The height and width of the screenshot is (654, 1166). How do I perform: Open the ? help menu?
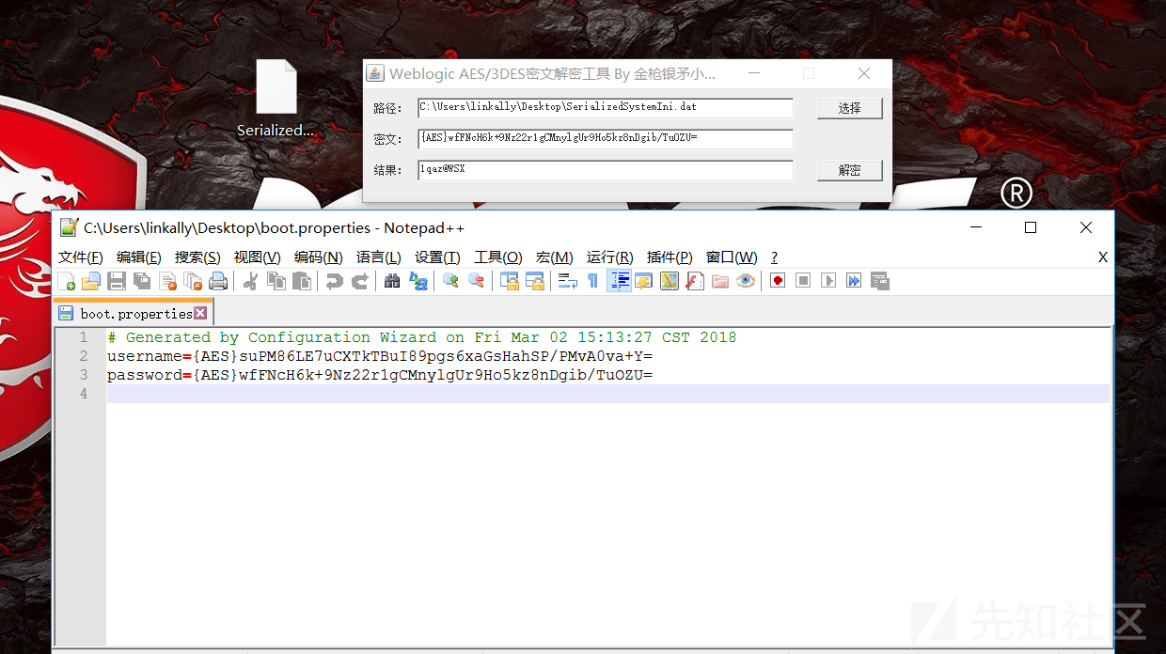pyautogui.click(x=774, y=257)
